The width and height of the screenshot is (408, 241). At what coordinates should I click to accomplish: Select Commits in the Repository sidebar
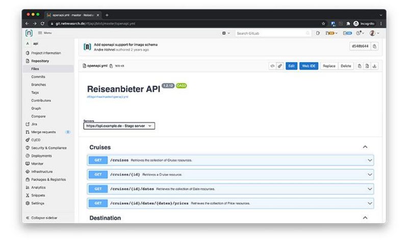click(38, 77)
